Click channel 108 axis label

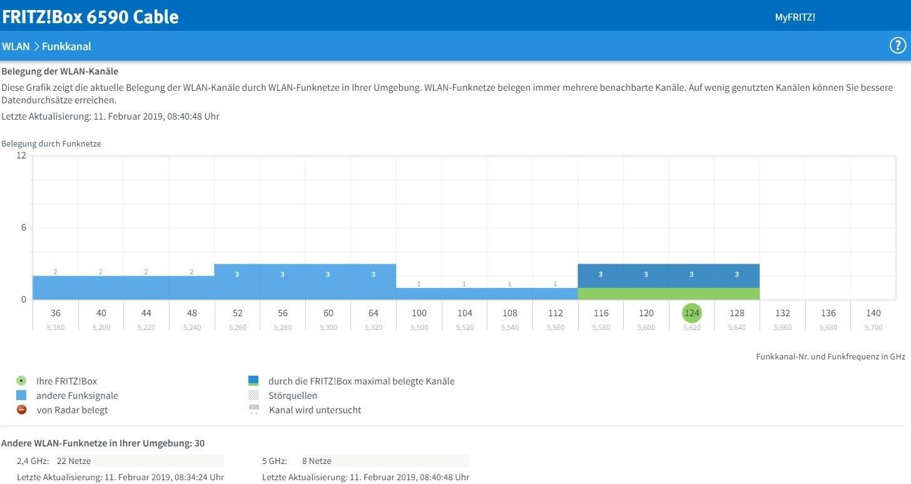[510, 313]
